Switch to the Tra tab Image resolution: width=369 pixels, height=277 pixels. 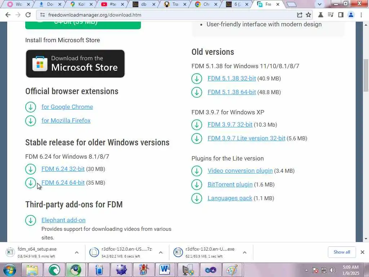pyautogui.click(x=175, y=4)
